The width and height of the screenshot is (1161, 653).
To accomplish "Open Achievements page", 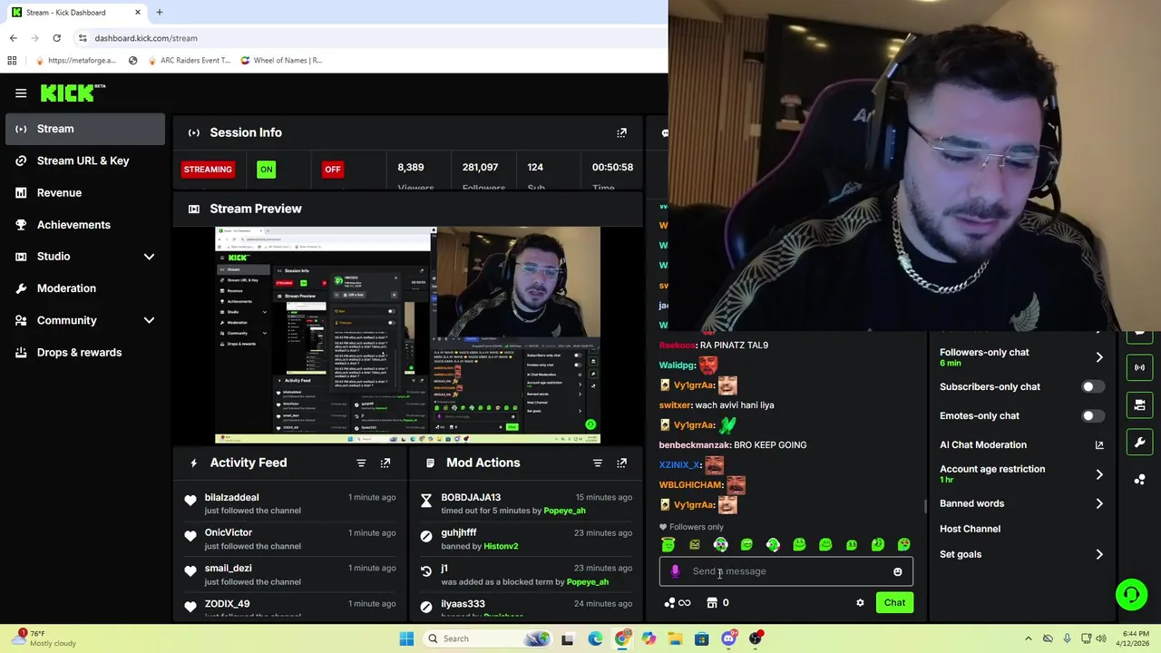I will coord(85,225).
